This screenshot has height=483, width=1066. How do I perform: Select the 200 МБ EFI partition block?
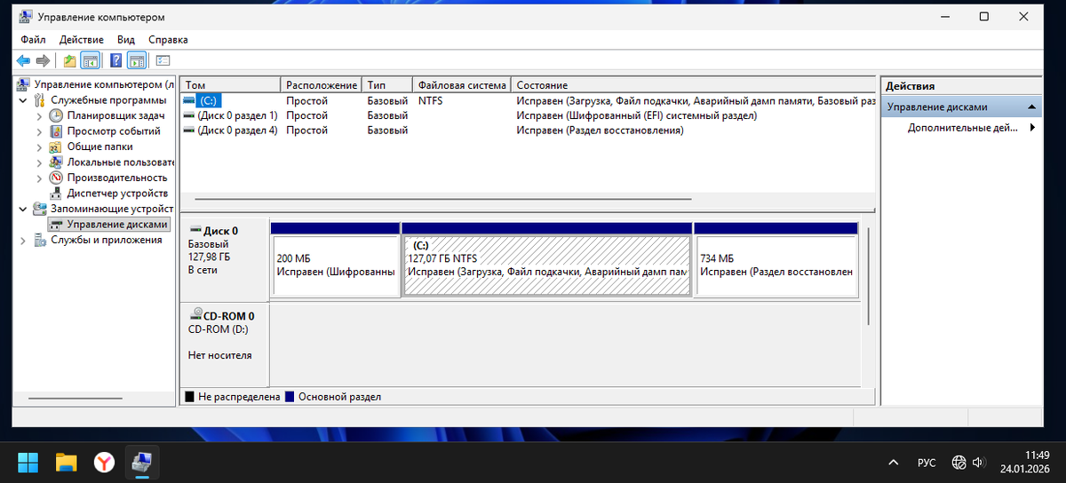pyautogui.click(x=335, y=259)
